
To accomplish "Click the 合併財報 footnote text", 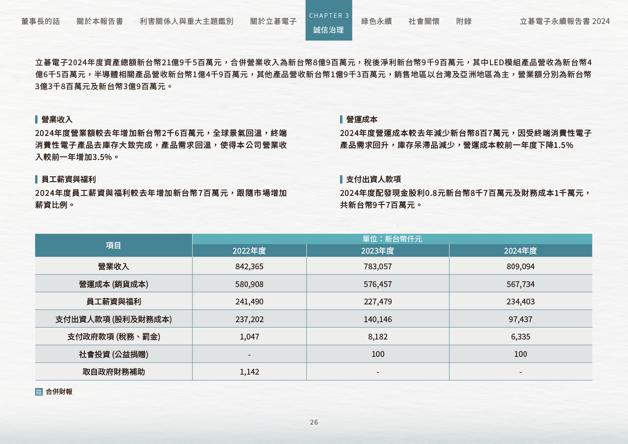I will tap(59, 392).
